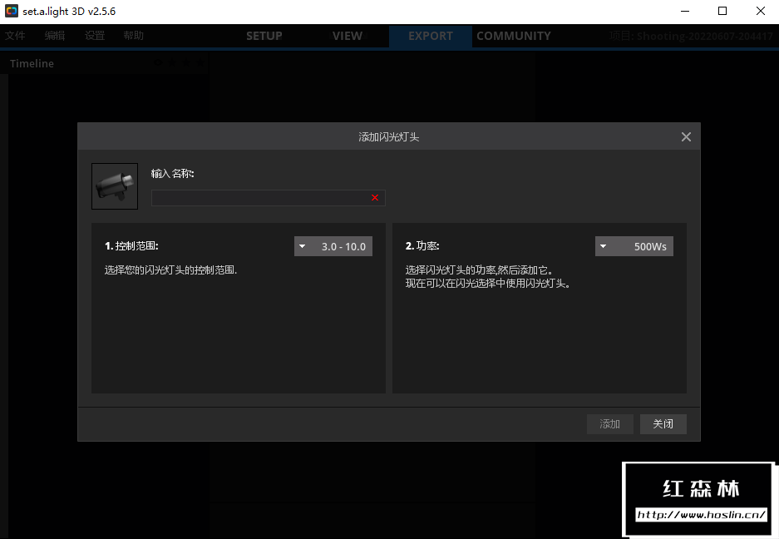
Task: Click the Timeline panel header
Action: pos(32,64)
